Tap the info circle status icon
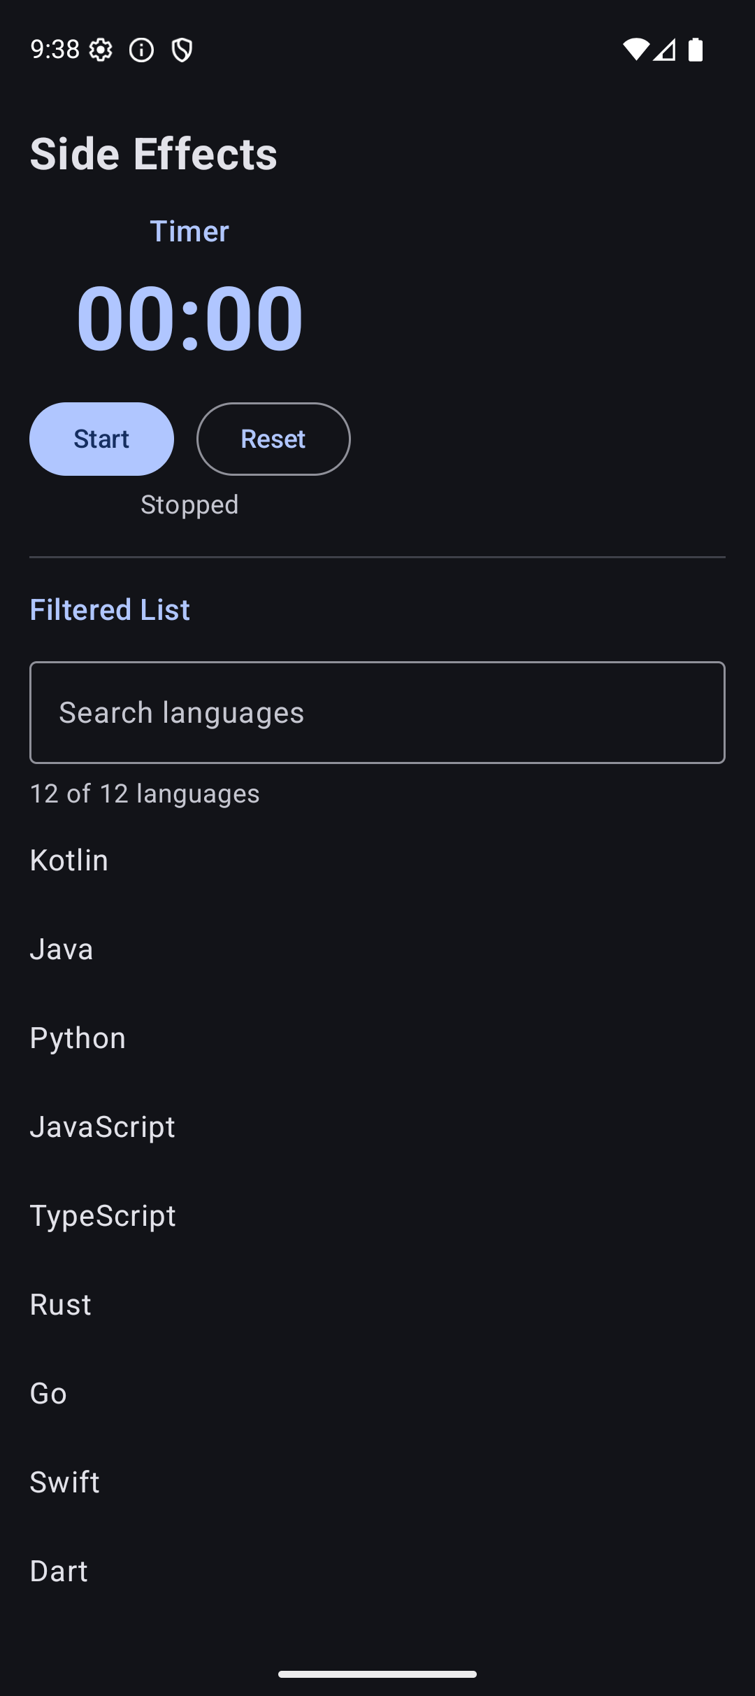 point(142,50)
